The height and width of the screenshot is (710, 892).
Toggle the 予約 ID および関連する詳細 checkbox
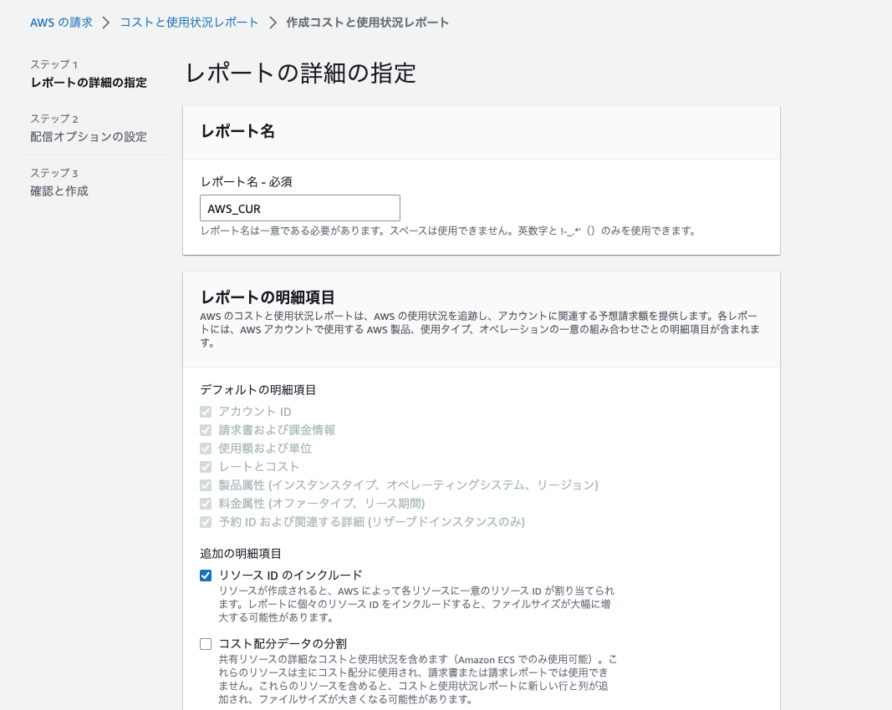tap(206, 522)
